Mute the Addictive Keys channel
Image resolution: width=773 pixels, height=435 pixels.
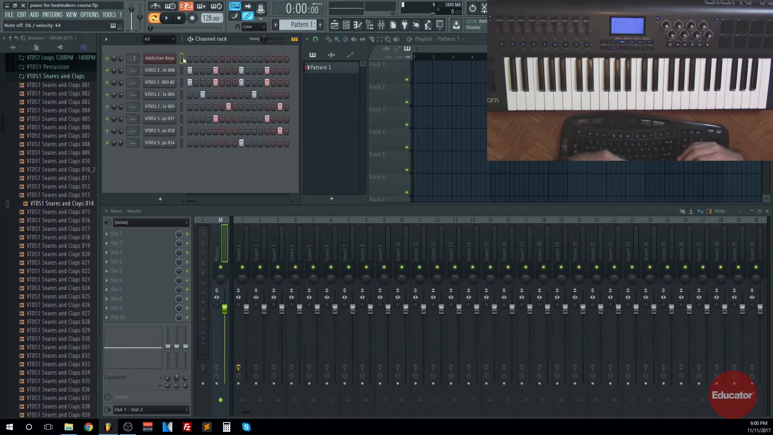(x=107, y=58)
